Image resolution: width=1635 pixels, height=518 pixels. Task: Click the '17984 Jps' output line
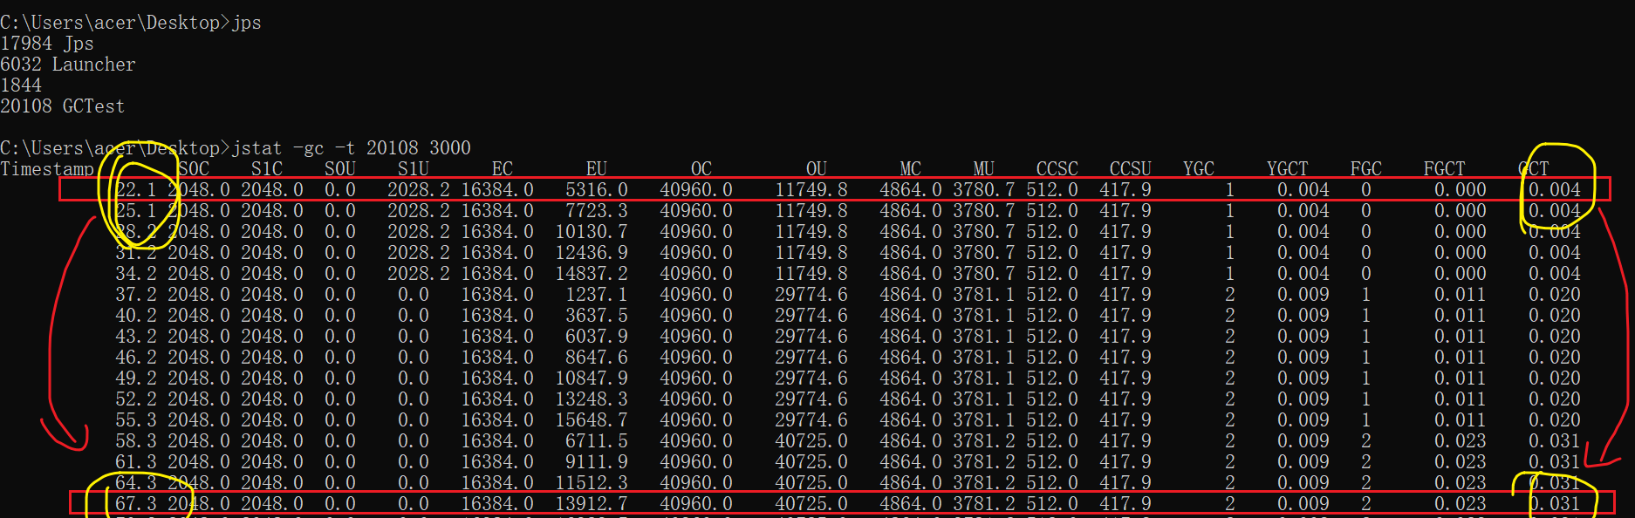tap(47, 44)
